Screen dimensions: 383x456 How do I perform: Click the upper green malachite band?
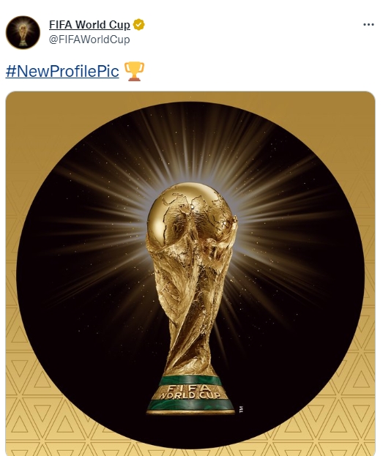[x=190, y=380]
